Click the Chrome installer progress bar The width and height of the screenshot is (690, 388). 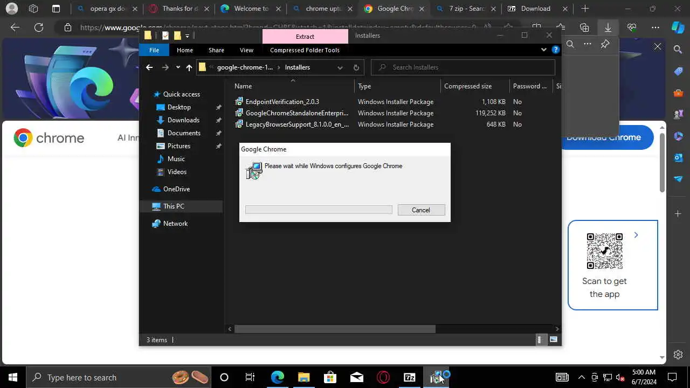point(319,210)
